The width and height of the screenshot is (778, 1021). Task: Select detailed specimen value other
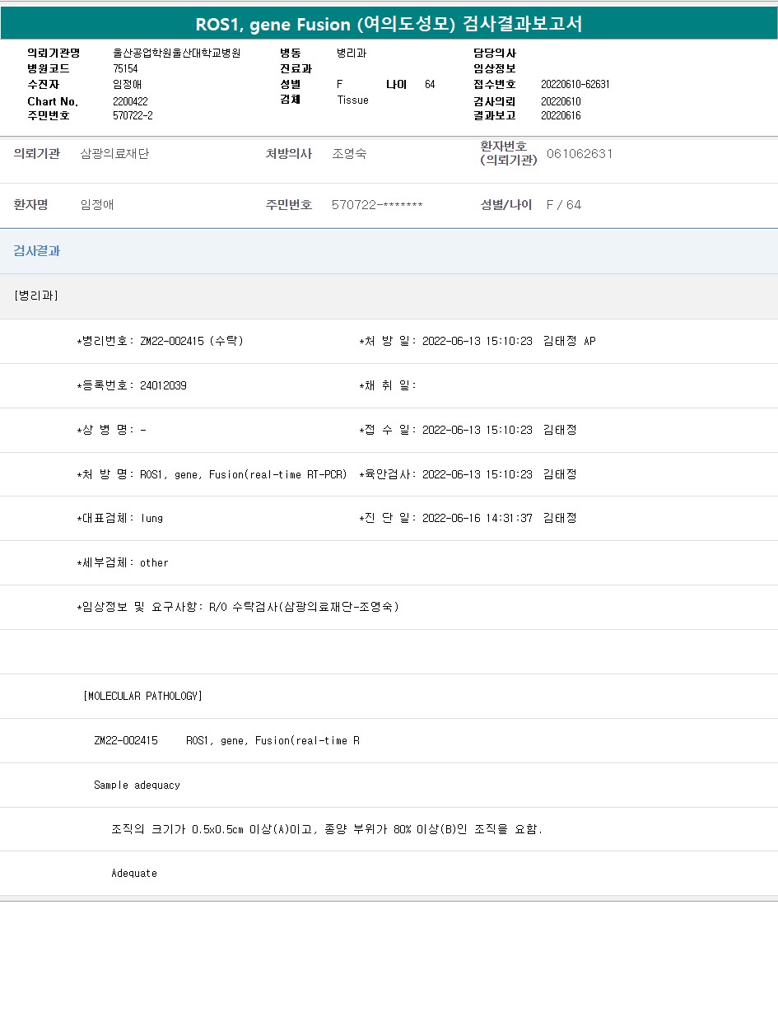[x=154, y=562]
